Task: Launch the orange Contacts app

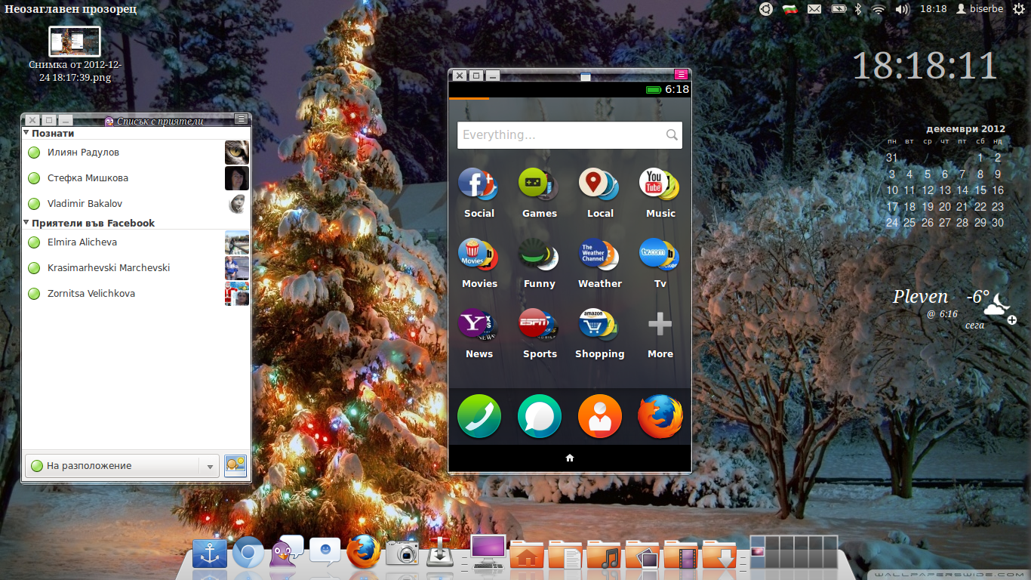Action: pos(600,416)
